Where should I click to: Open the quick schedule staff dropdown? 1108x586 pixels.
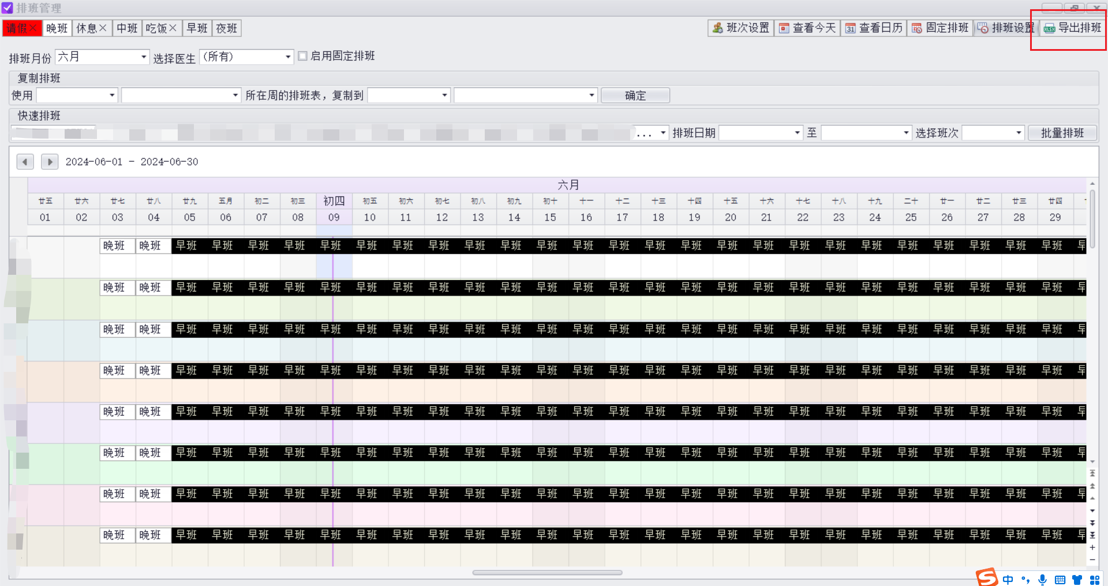[663, 133]
